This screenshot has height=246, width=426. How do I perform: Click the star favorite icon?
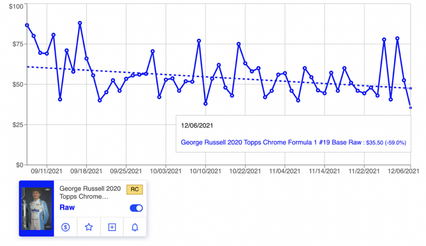[x=89, y=227]
